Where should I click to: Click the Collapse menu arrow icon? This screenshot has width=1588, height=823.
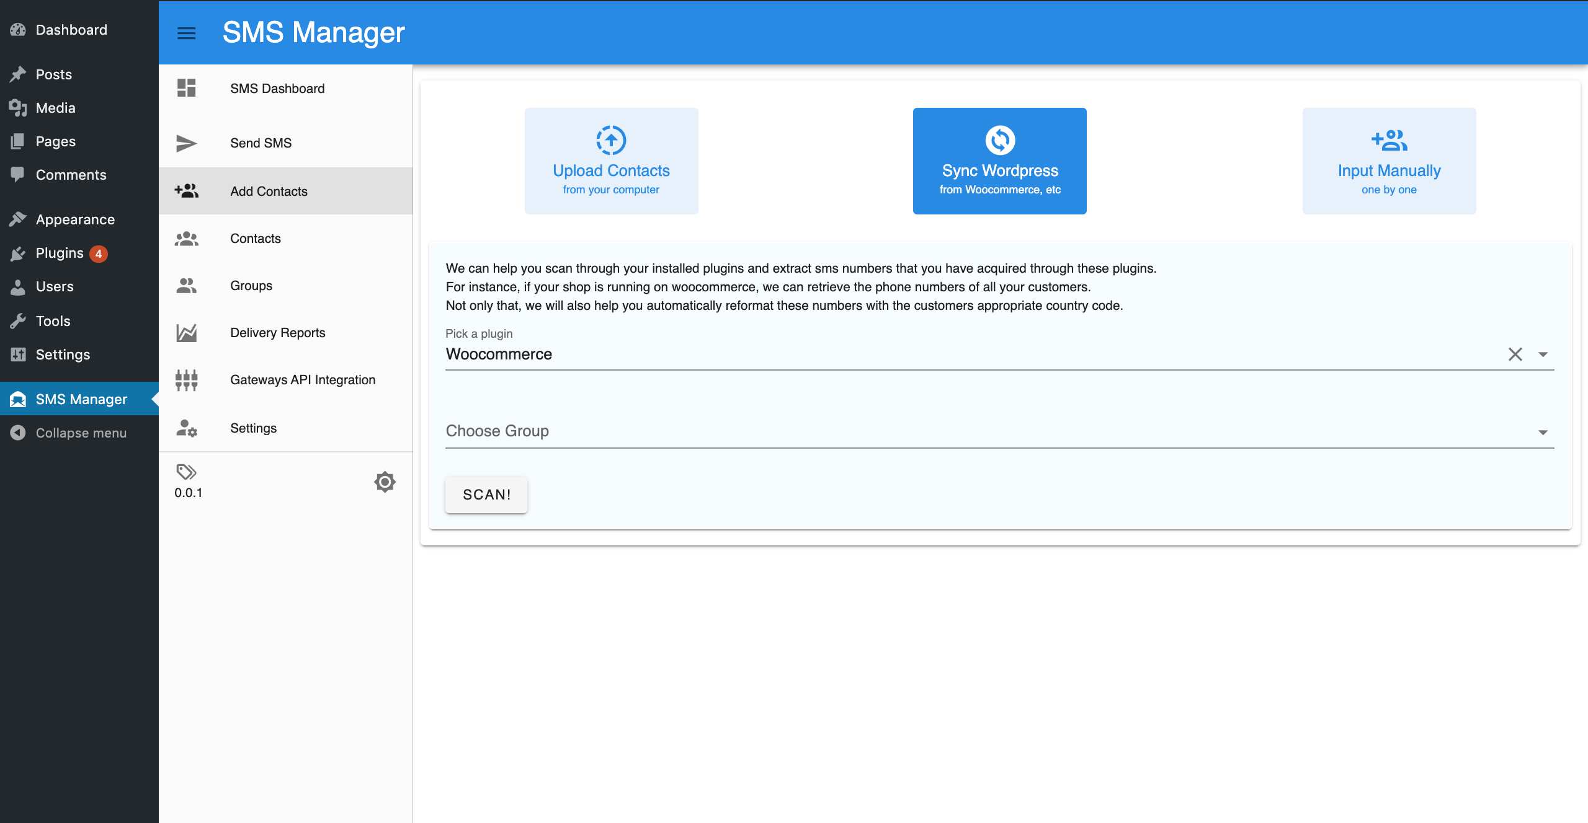(18, 433)
